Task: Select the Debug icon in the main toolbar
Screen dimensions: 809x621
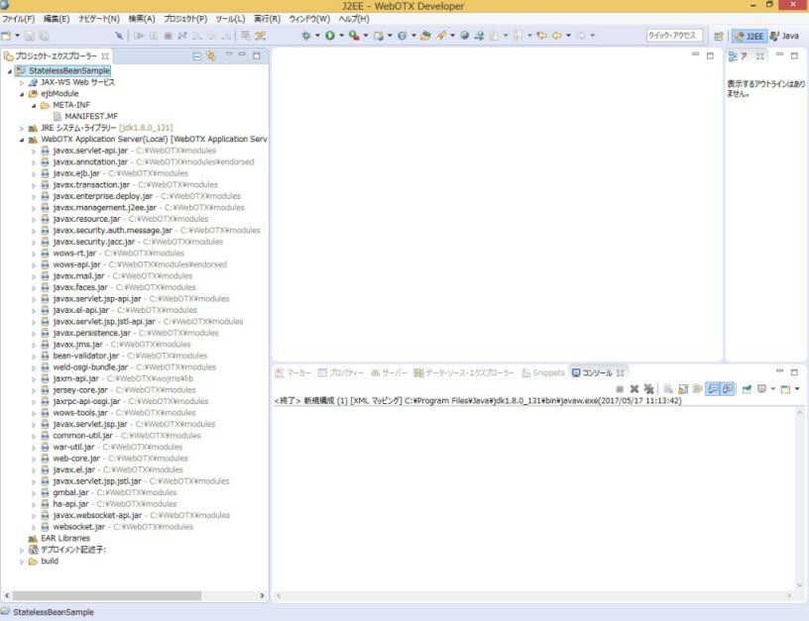Action: (304, 36)
